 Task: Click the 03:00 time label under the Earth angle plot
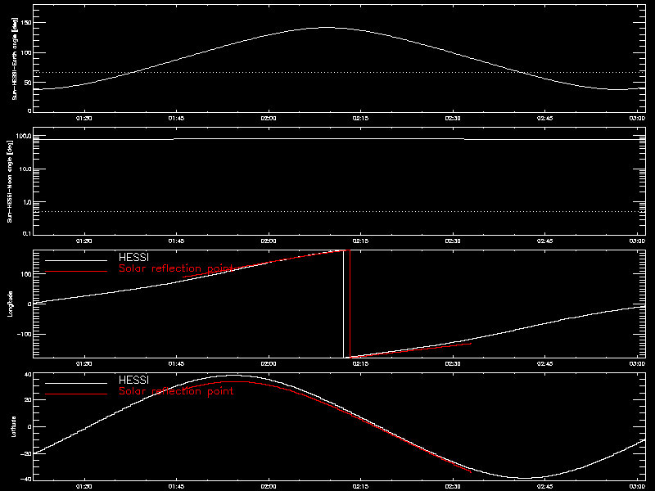pos(637,119)
